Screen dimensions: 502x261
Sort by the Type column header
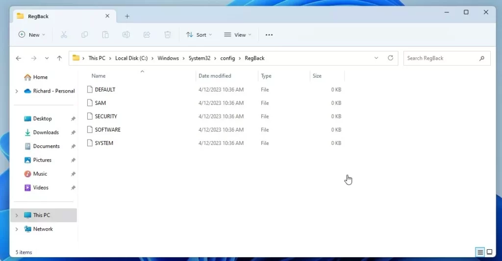pos(266,76)
